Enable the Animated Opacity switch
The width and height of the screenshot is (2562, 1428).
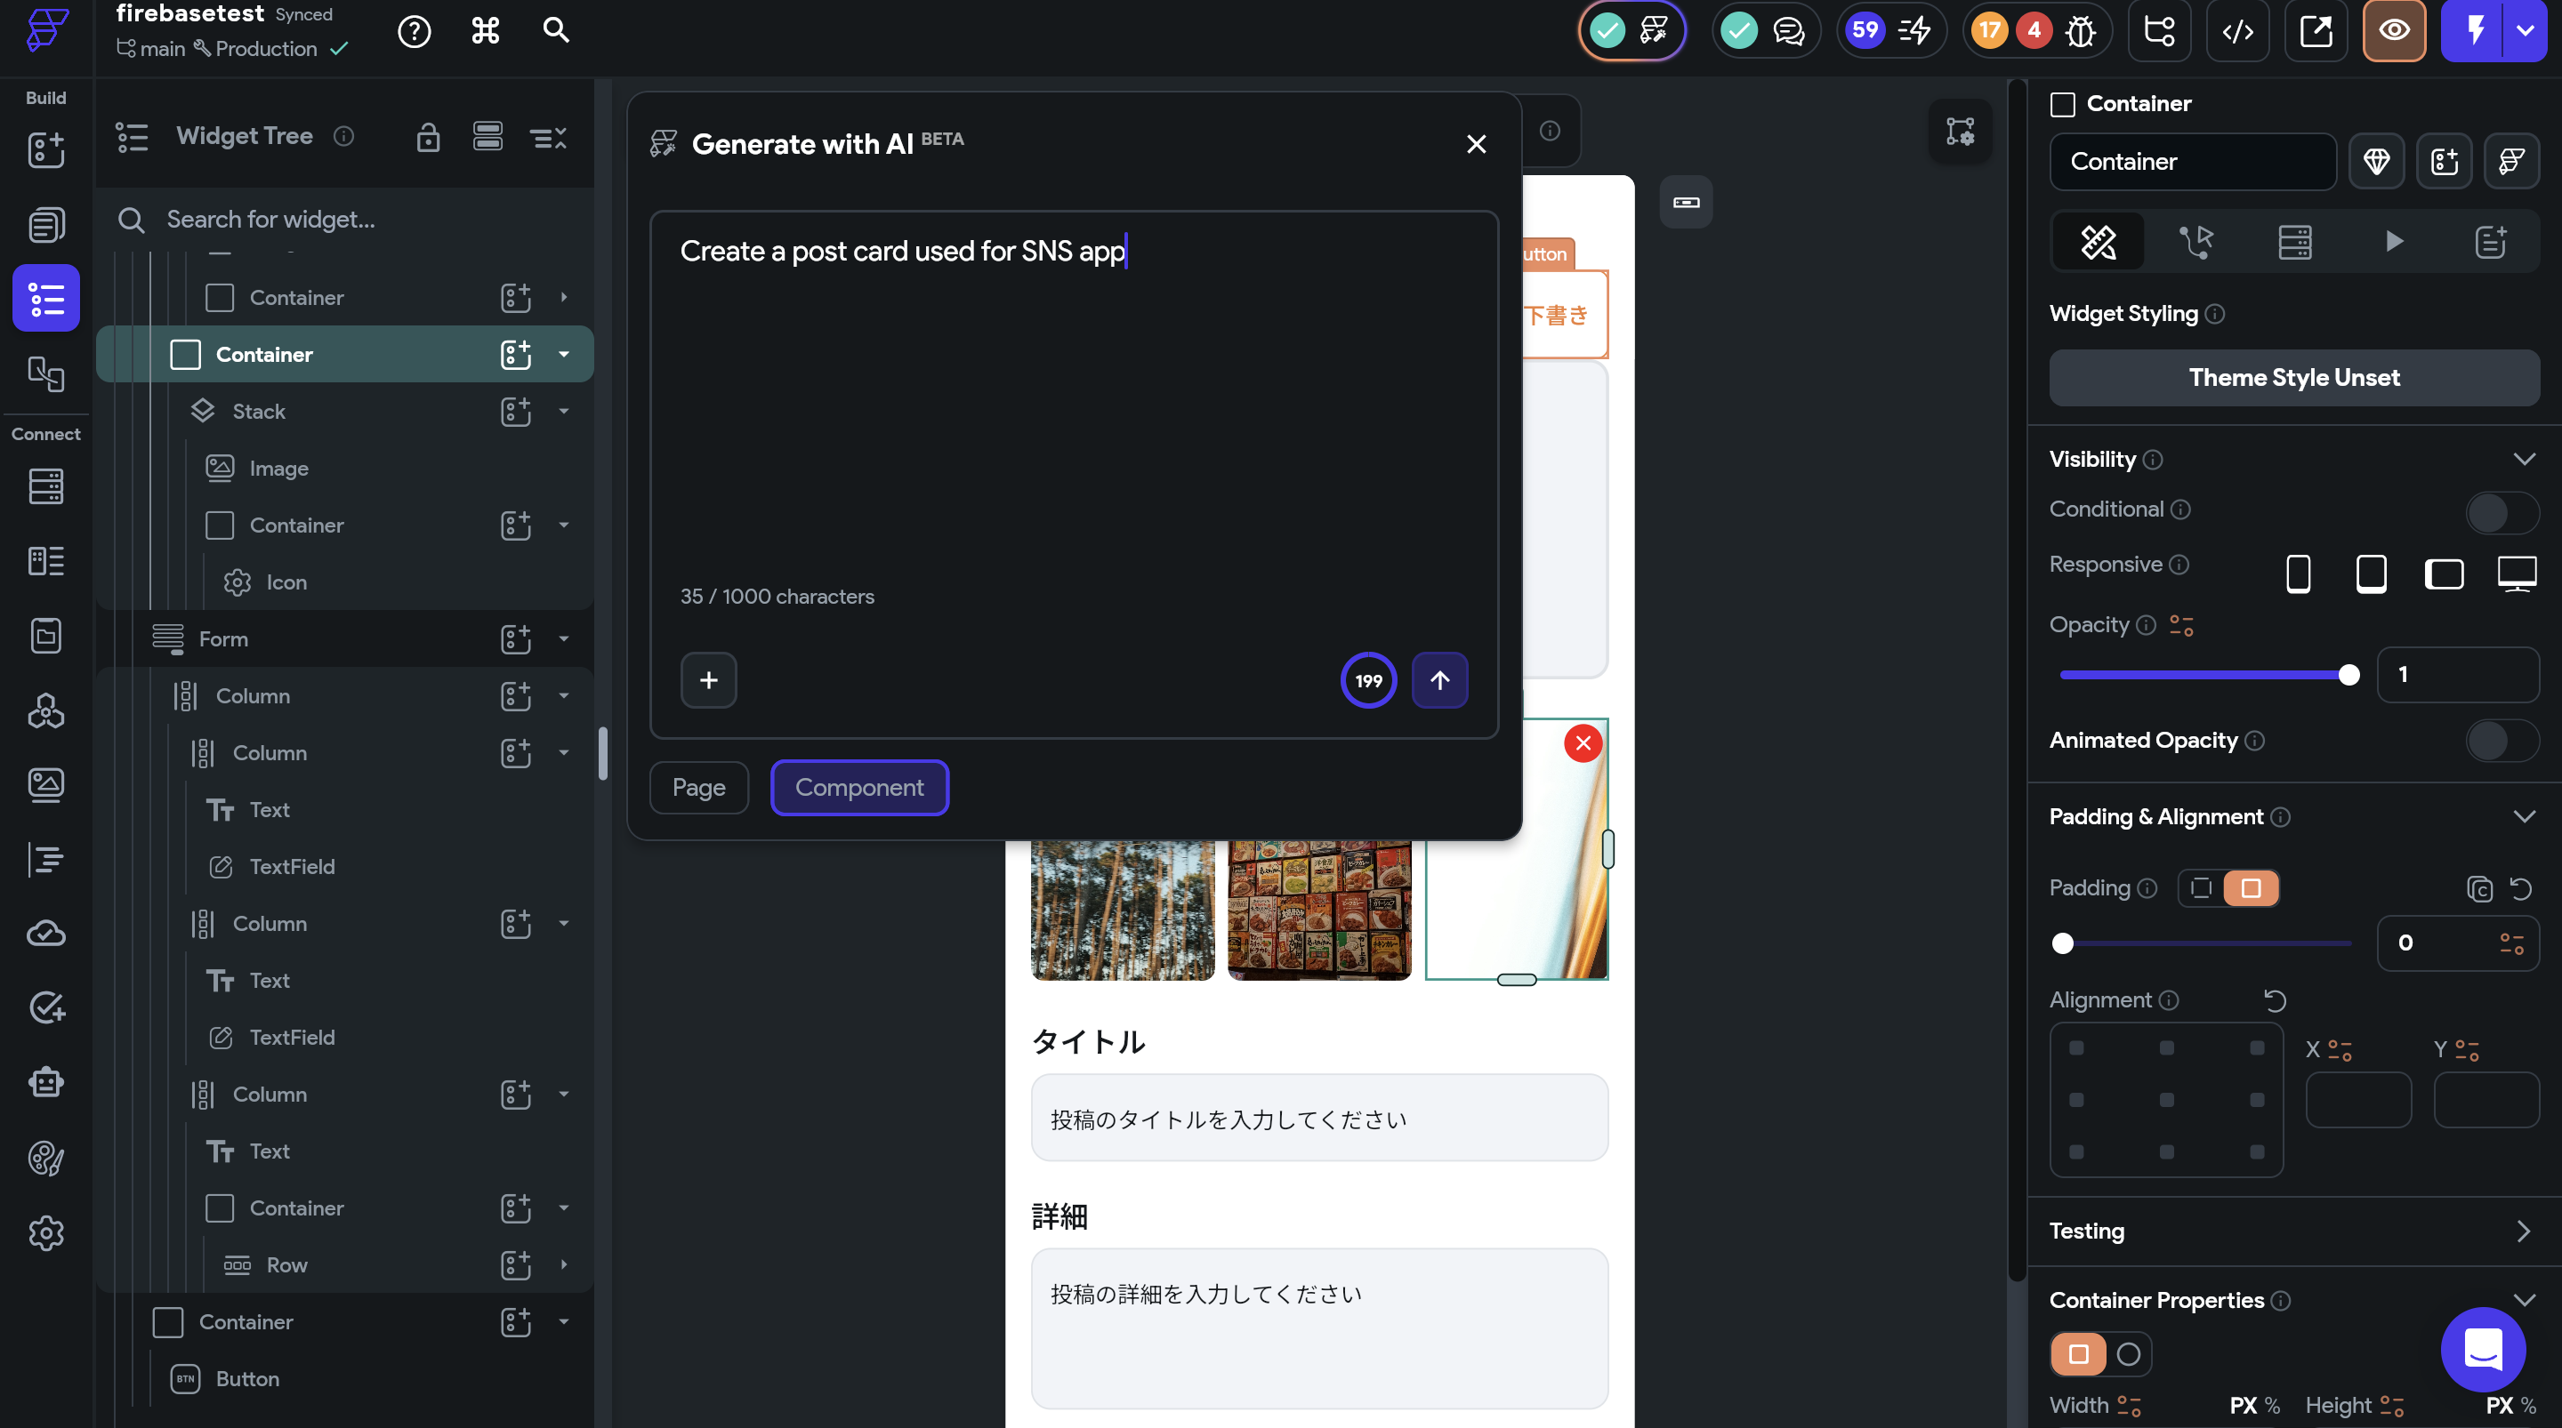[2501, 741]
